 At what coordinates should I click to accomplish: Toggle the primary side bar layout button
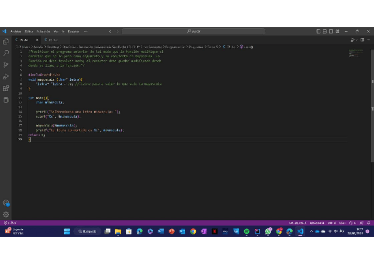tap(318, 31)
